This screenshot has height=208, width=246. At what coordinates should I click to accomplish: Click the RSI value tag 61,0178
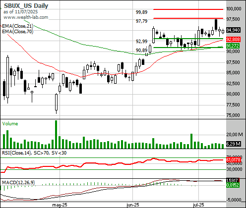[x=233, y=160]
